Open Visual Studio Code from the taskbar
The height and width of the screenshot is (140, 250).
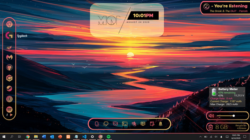84,136
